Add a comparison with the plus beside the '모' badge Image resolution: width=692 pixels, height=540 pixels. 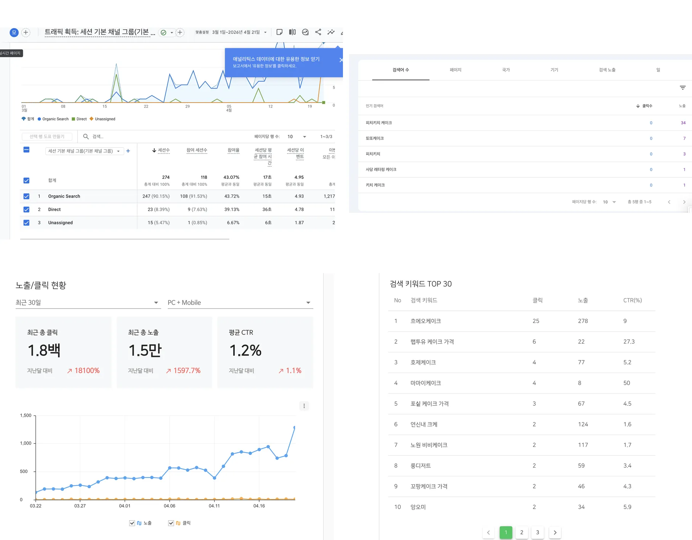(x=26, y=32)
